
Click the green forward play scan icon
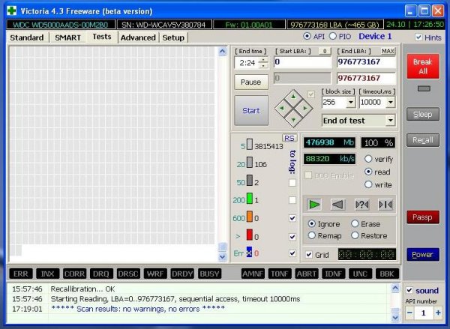pyautogui.click(x=314, y=205)
